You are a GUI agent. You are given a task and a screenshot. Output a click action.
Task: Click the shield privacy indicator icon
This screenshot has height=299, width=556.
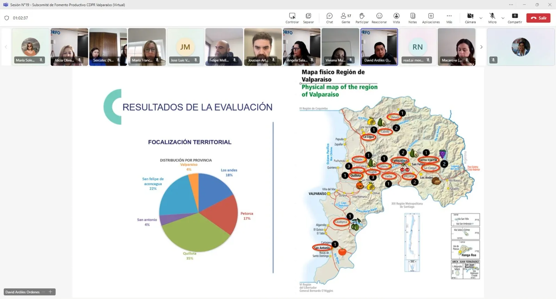[7, 18]
